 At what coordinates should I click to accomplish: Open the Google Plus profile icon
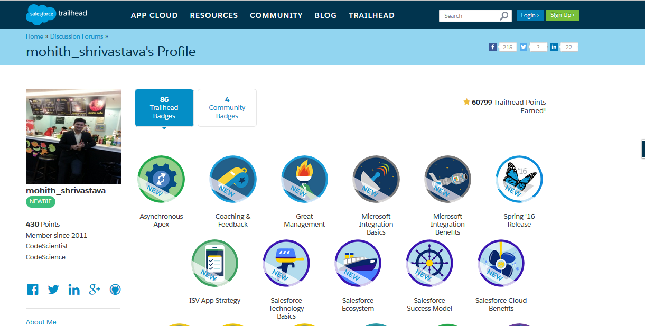[95, 290]
